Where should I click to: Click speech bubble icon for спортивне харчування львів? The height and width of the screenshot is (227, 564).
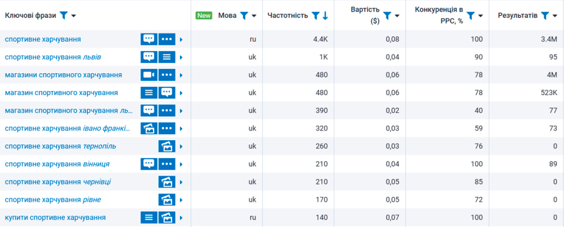click(149, 57)
